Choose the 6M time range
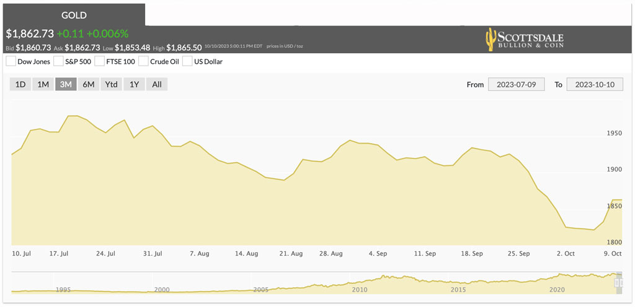Image resolution: width=635 pixels, height=307 pixels. [x=88, y=84]
